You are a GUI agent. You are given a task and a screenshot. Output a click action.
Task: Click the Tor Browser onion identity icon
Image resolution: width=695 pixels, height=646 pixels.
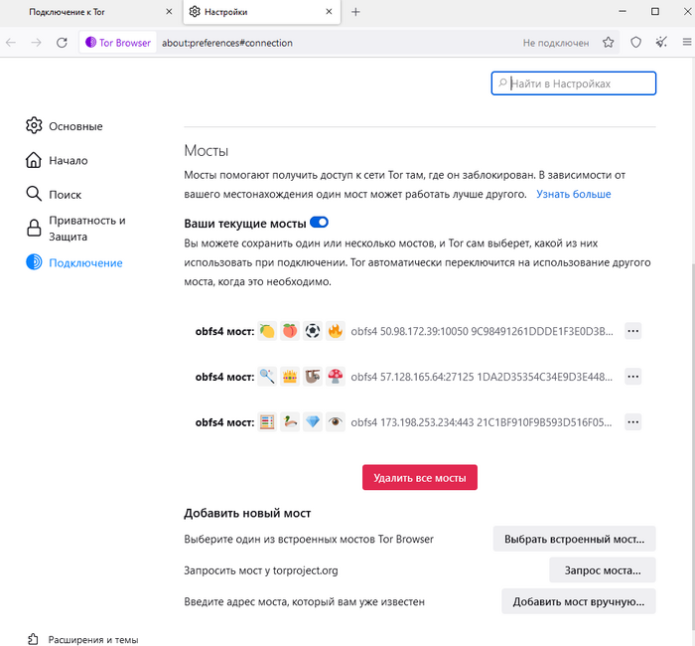pos(91,43)
